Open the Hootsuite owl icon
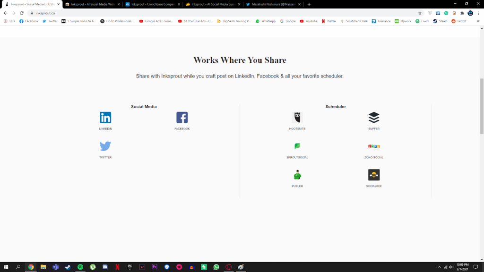484x272 pixels. pos(297,118)
